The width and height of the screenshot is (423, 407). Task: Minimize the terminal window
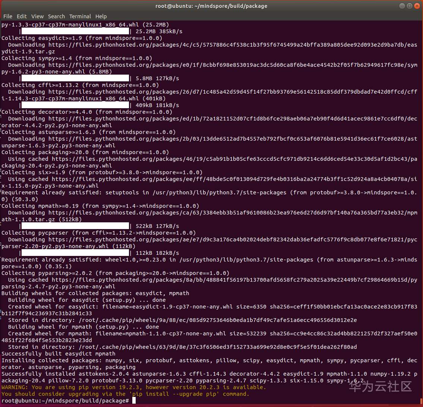402,6
